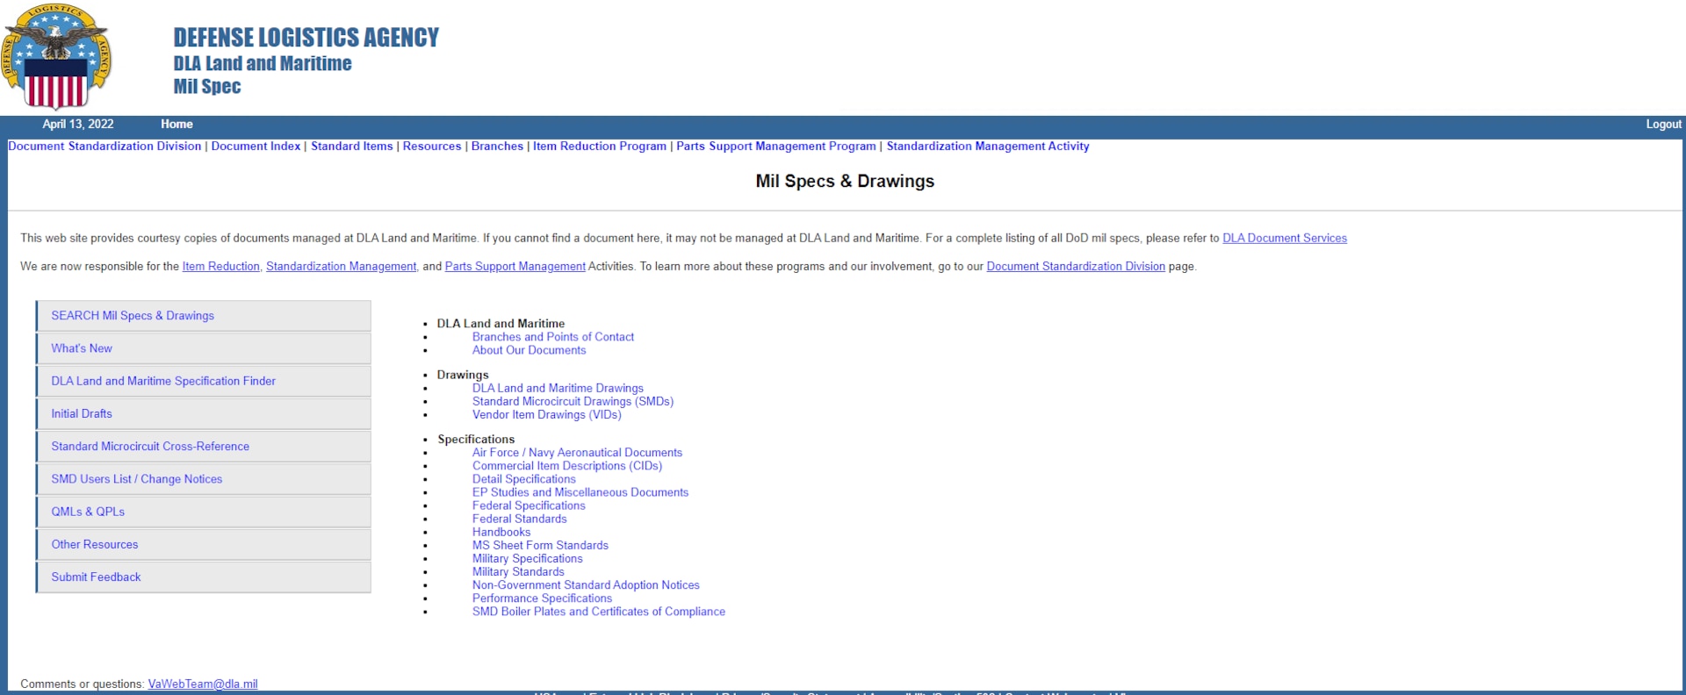Go to the Home menu item
The height and width of the screenshot is (695, 1686).
pos(177,125)
